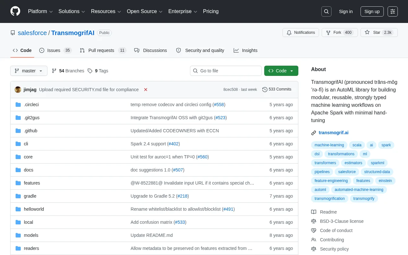Expand the master branch dropdown
This screenshot has height=255, width=408.
pos(29,71)
